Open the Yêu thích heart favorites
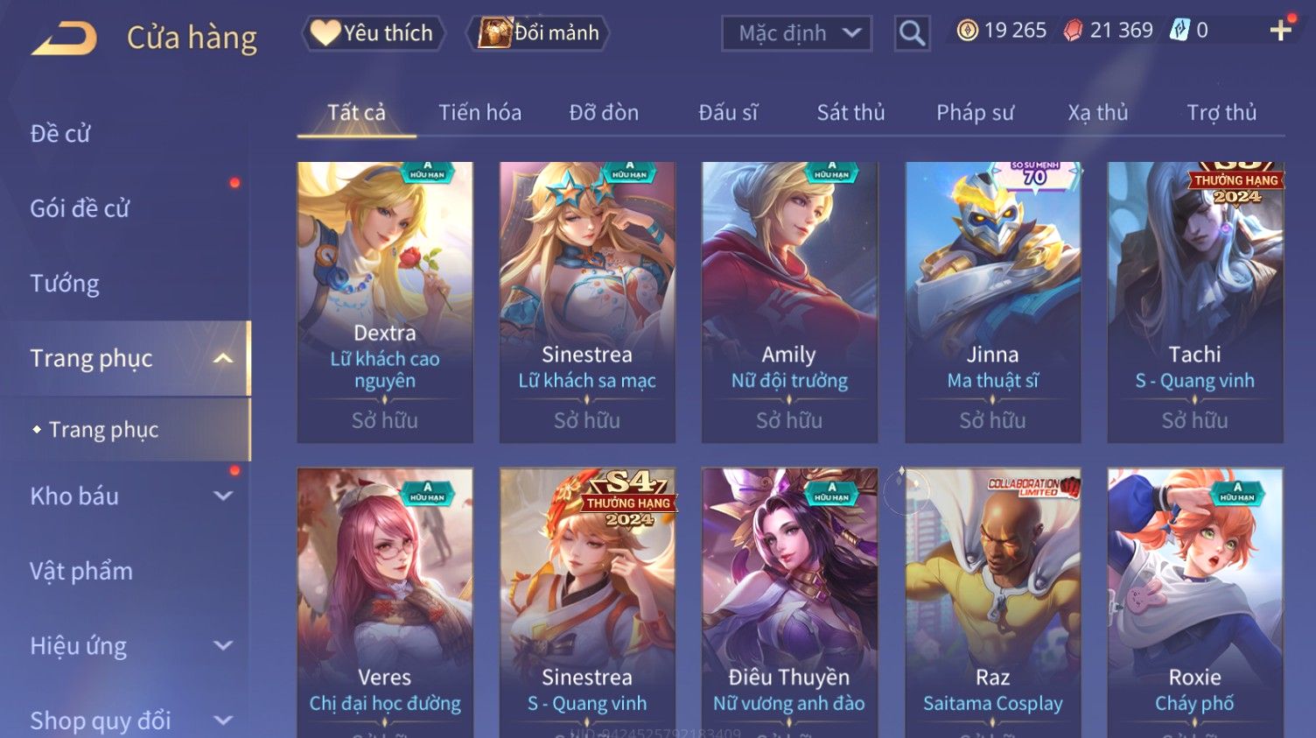Image resolution: width=1316 pixels, height=738 pixels. click(x=325, y=33)
